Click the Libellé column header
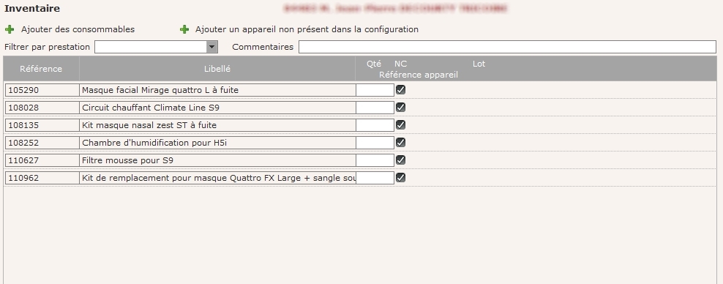The image size is (723, 284). click(217, 69)
